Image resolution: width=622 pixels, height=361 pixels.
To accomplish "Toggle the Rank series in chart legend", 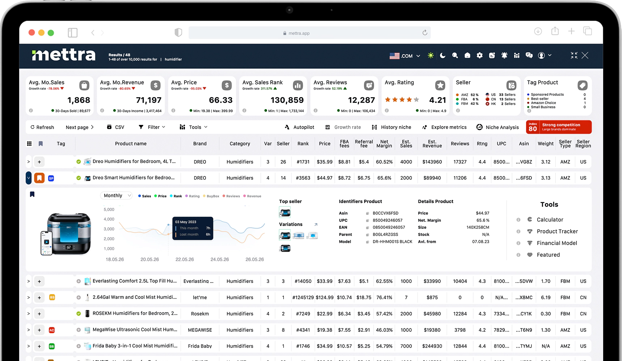I will (x=176, y=196).
